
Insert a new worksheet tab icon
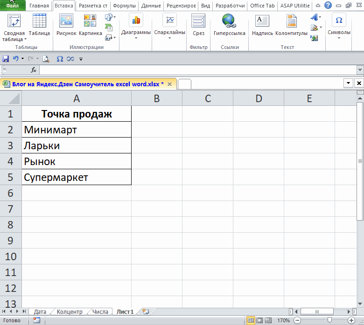point(146,311)
